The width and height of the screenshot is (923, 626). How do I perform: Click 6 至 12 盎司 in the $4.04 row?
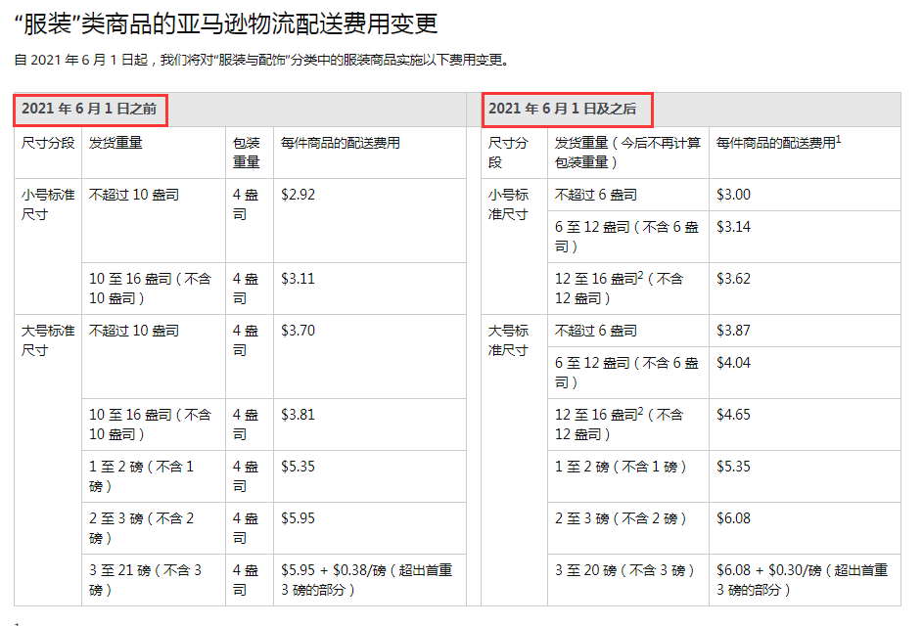[x=626, y=373]
